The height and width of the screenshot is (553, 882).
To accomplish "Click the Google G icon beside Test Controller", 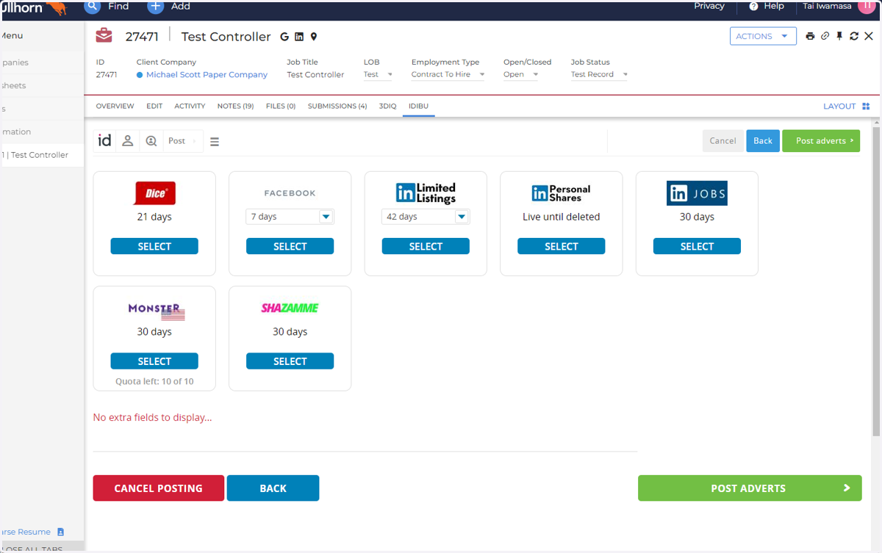I will click(x=285, y=37).
